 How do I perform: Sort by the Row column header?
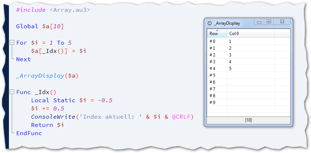coord(217,34)
